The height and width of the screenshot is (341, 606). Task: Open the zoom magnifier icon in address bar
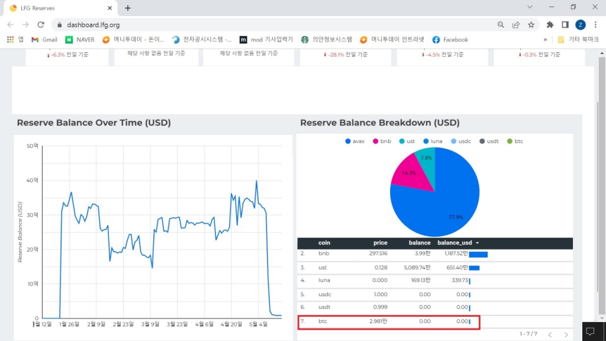click(x=501, y=24)
